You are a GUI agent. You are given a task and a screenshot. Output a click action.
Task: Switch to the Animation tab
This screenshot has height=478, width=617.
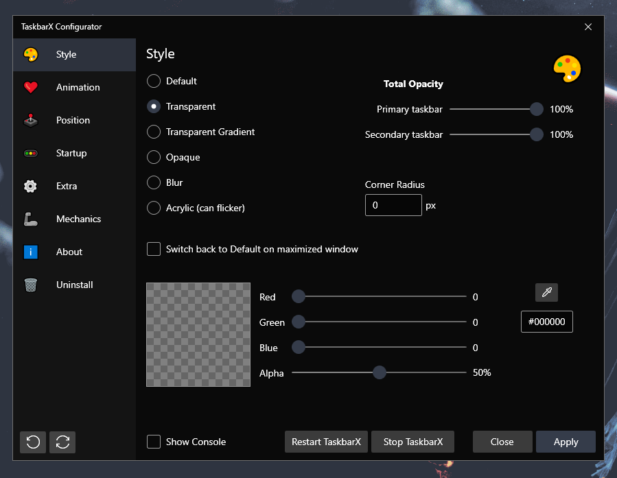[78, 87]
